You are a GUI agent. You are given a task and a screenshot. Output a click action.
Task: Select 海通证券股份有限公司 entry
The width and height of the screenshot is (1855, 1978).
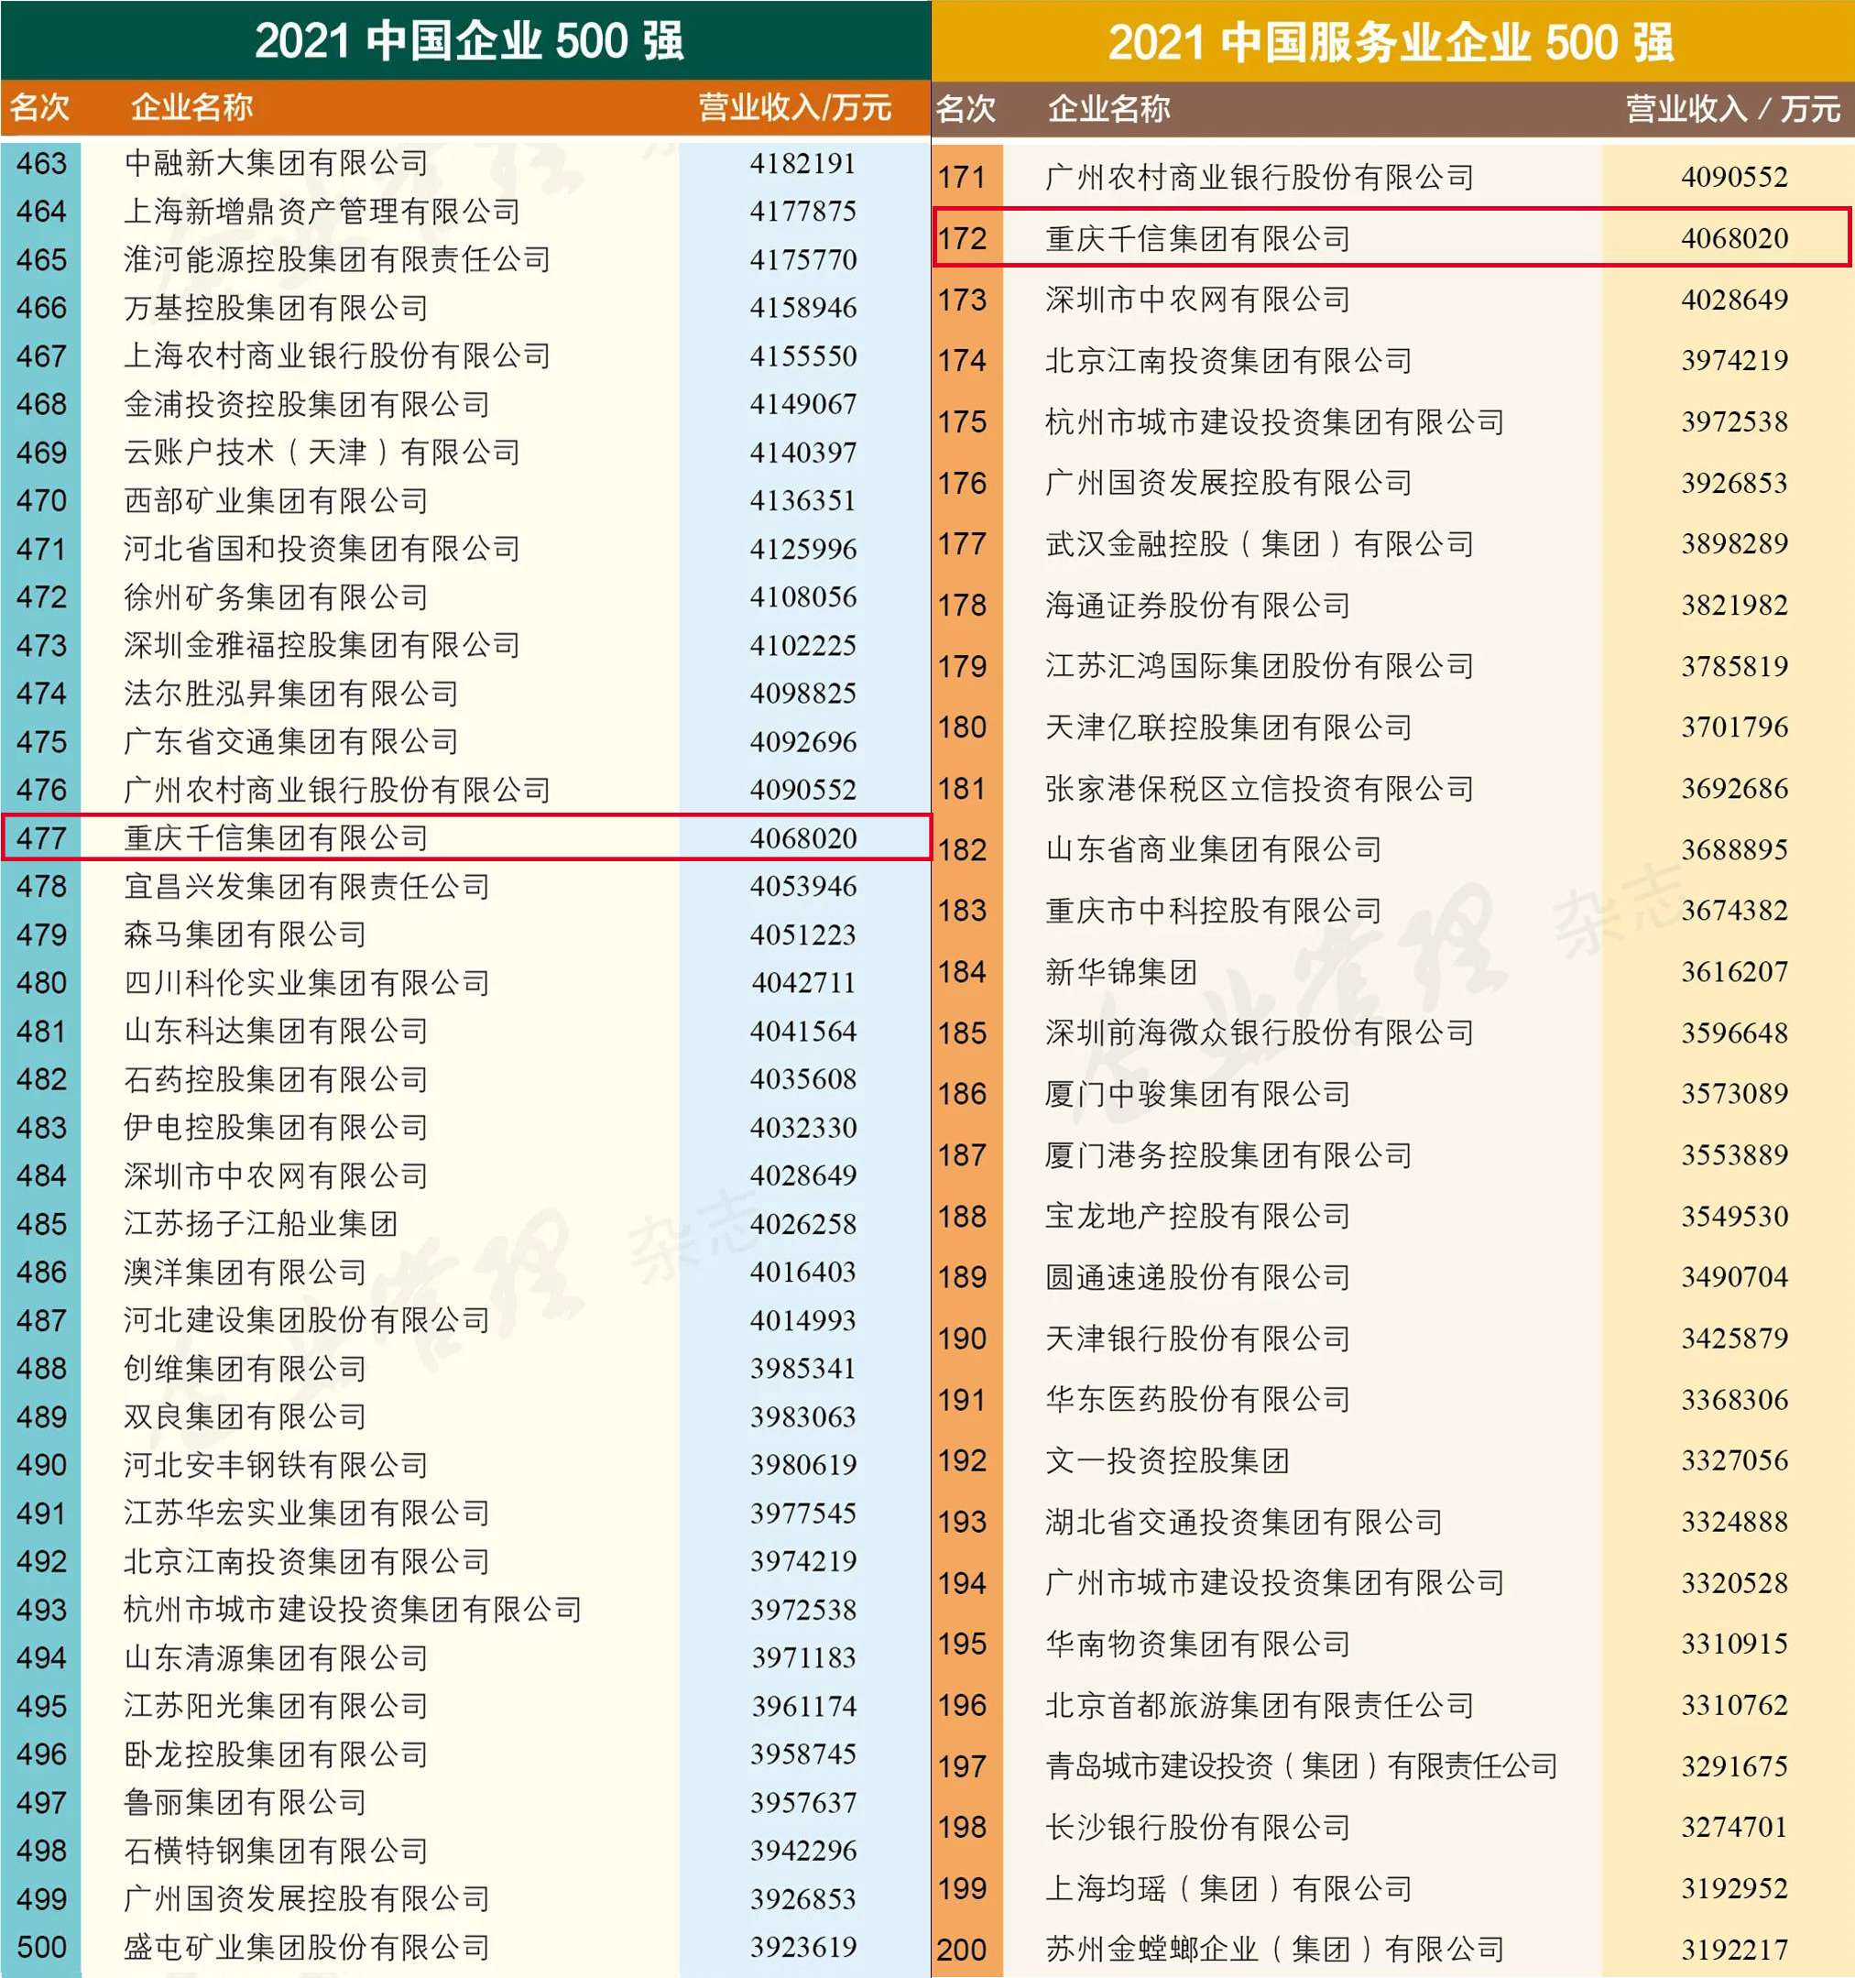1197,605
